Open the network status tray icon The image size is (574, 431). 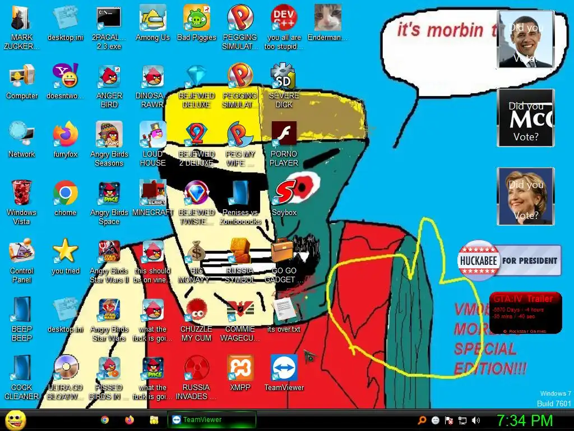click(x=462, y=420)
